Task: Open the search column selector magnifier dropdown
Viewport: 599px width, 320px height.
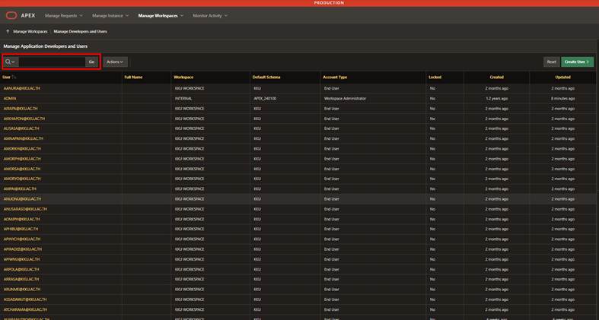Action: [x=11, y=62]
